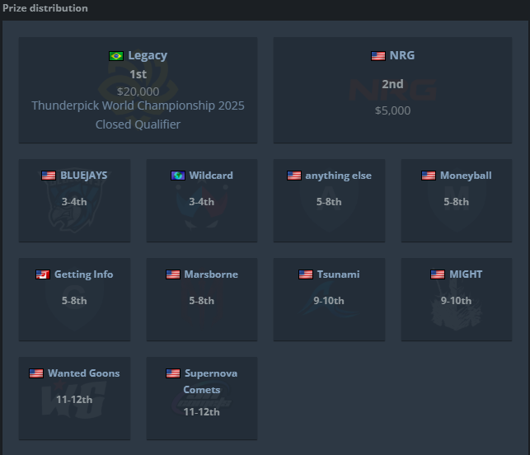Click the flag beside MIGHT

click(438, 274)
